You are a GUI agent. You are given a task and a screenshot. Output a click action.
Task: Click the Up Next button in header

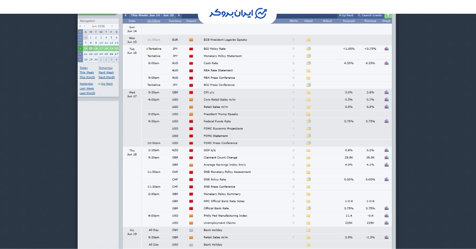click(x=346, y=15)
